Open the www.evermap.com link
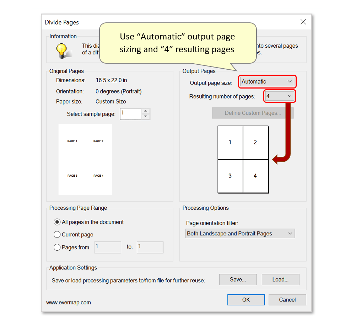This screenshot has width=356, height=331. click(69, 303)
